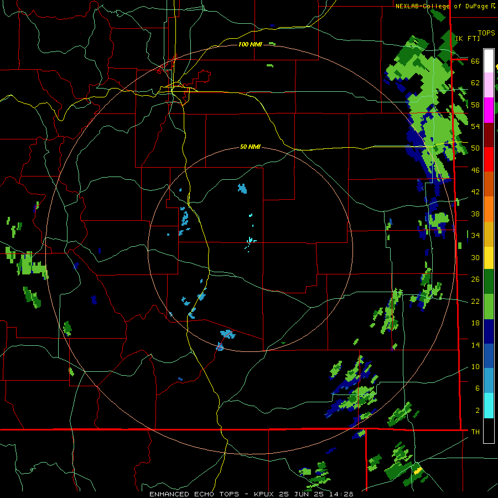Select the 50 label beside the color bar
This screenshot has width=498, height=498.
pos(475,148)
